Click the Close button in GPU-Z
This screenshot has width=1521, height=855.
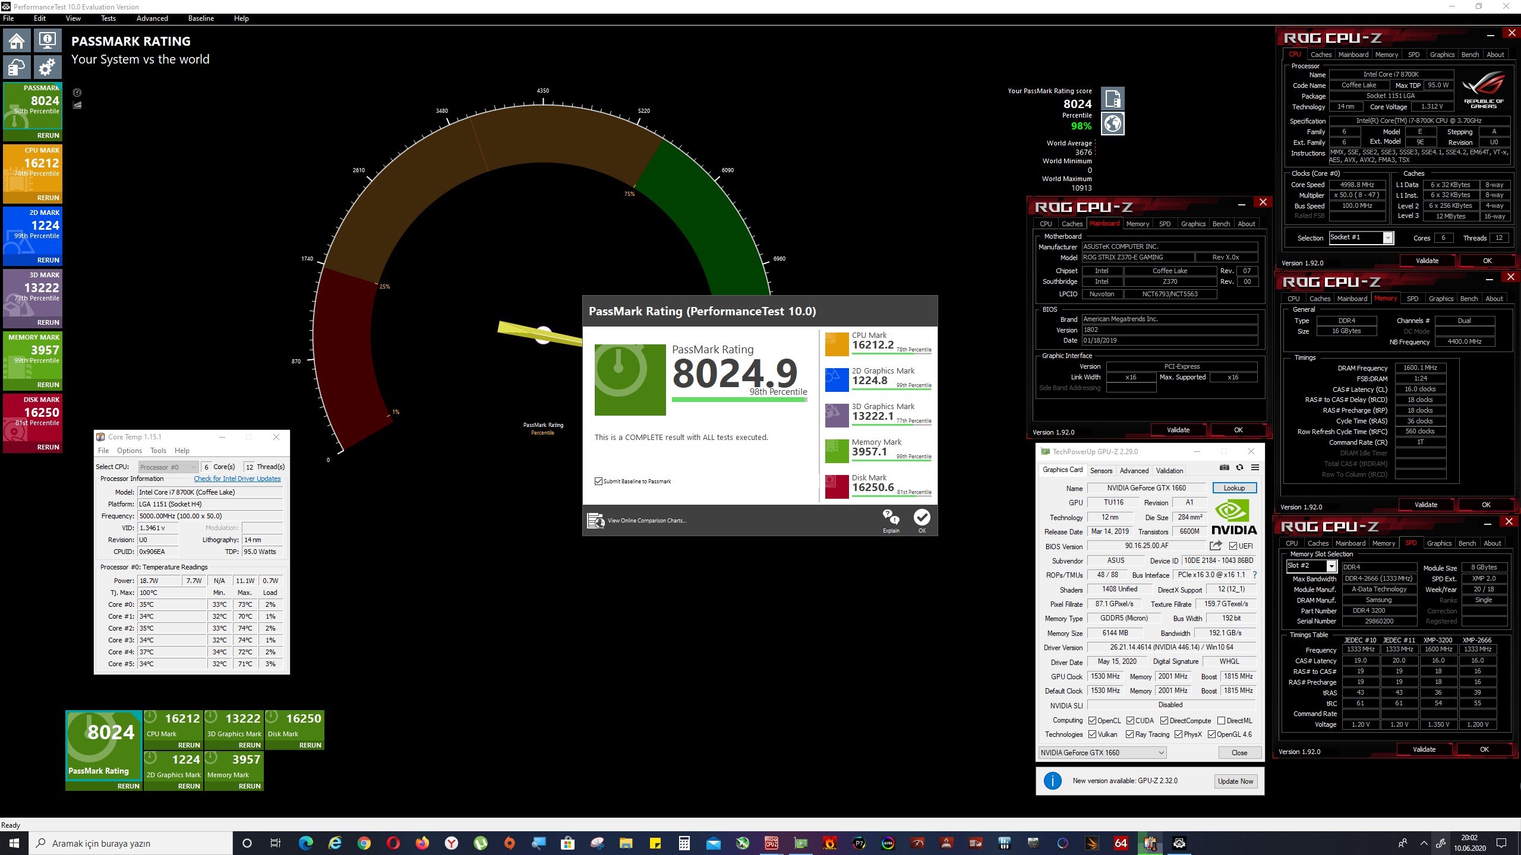point(1239,752)
